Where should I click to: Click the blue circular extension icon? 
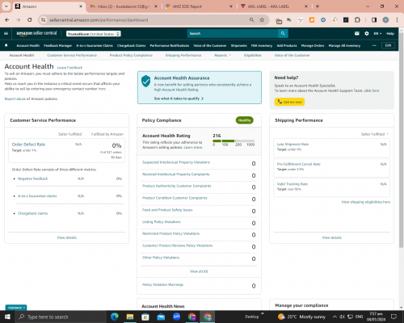[323, 20]
